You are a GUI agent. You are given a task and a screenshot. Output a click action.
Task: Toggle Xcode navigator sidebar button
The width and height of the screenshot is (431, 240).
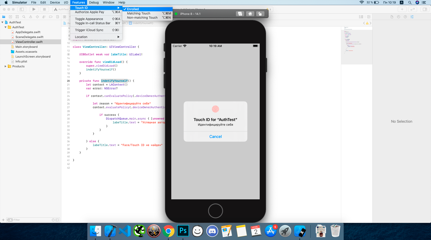click(22, 9)
